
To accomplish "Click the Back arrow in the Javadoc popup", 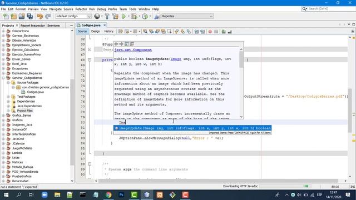I will (116, 44).
